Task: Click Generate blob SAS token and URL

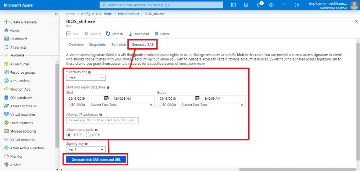Action: click(x=96, y=159)
